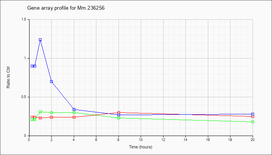Click the green marker at 8 hours

119,118
